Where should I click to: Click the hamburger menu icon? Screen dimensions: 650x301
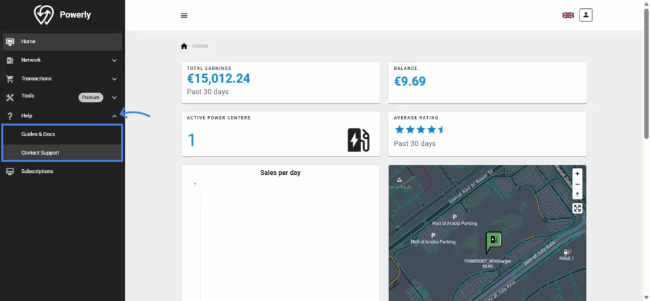coord(184,16)
